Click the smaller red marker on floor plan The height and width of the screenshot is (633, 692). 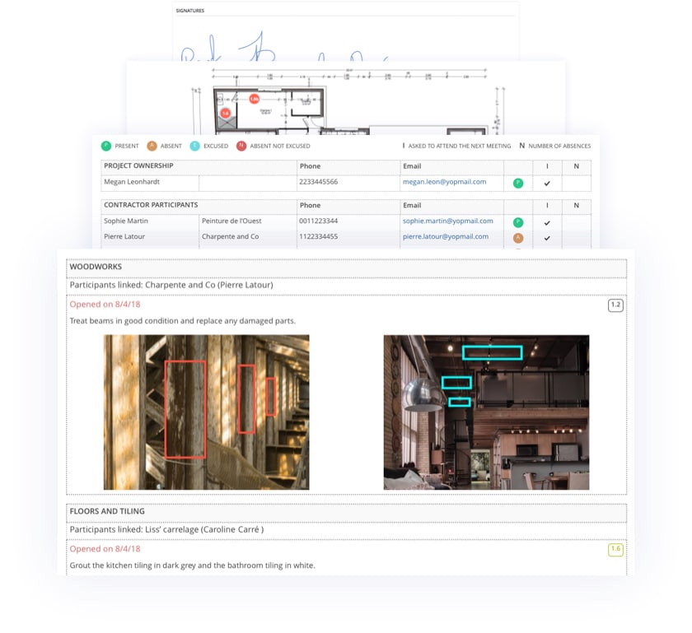pos(226,114)
